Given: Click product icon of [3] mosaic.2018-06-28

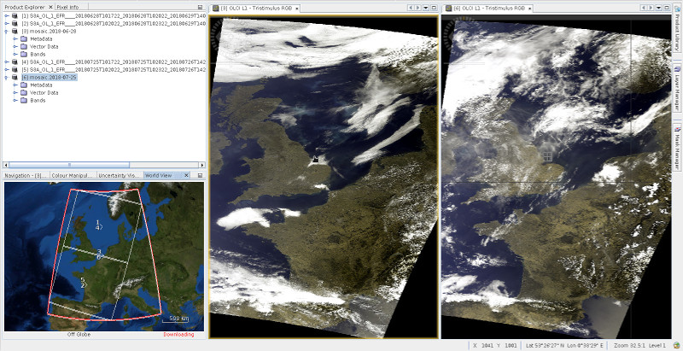Looking at the screenshot, I should pos(15,32).
